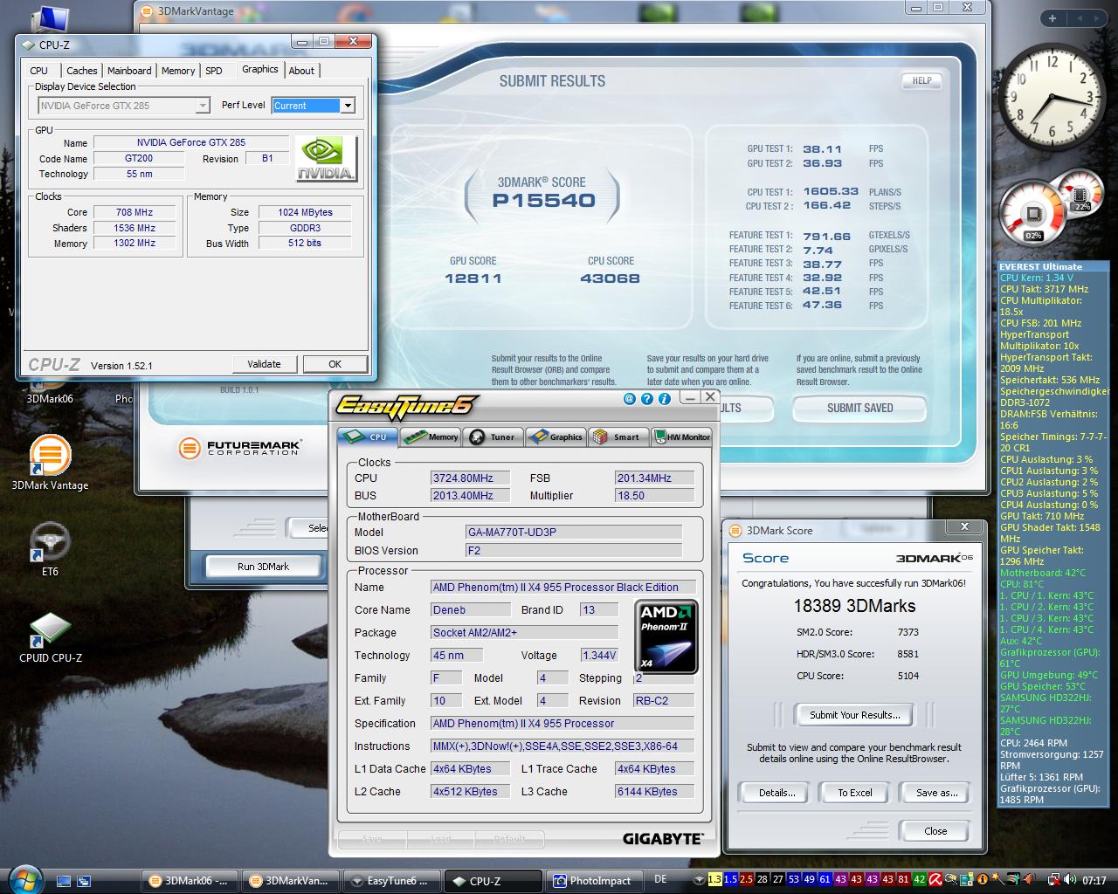Switch to the CPU-Z Mainboard tab
1118x894 pixels.
pos(129,71)
